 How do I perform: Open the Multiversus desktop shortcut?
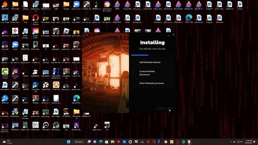(15, 126)
